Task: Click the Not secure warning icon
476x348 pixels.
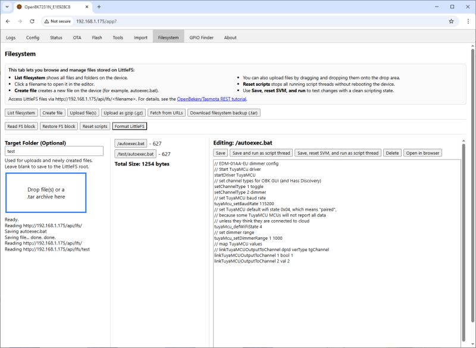Action: [x=47, y=20]
